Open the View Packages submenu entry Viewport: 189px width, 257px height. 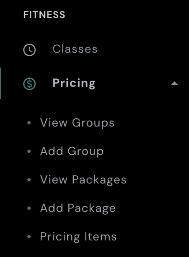point(83,180)
